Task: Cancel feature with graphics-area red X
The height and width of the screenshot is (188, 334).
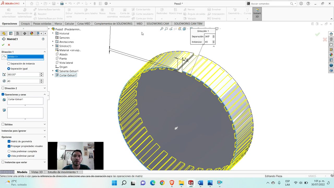Action: [x=325, y=39]
